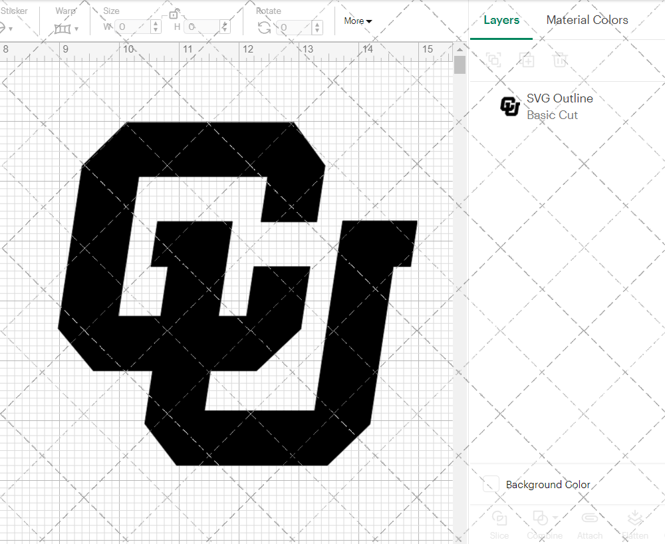The width and height of the screenshot is (665, 544).
Task: Click the Rotate value stepper arrows
Action: pyautogui.click(x=317, y=27)
